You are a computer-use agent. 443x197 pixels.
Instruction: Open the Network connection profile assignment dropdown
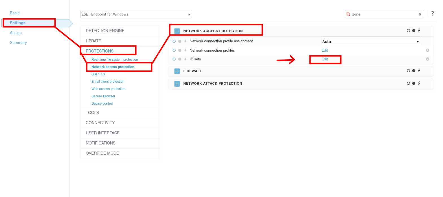tap(371, 41)
